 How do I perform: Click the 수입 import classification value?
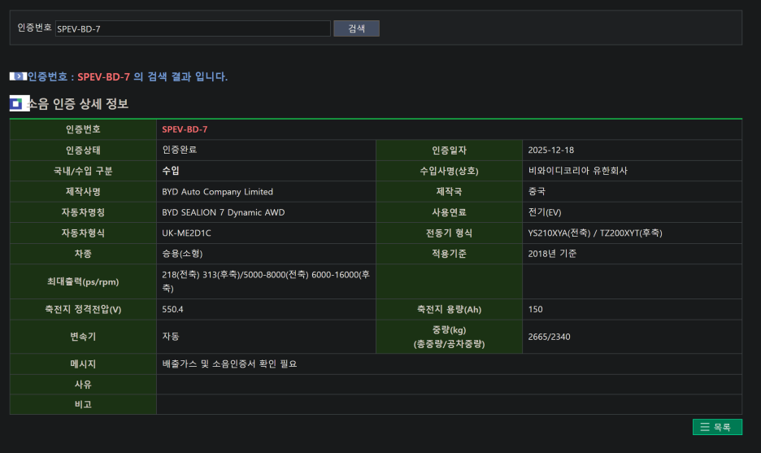pos(171,171)
